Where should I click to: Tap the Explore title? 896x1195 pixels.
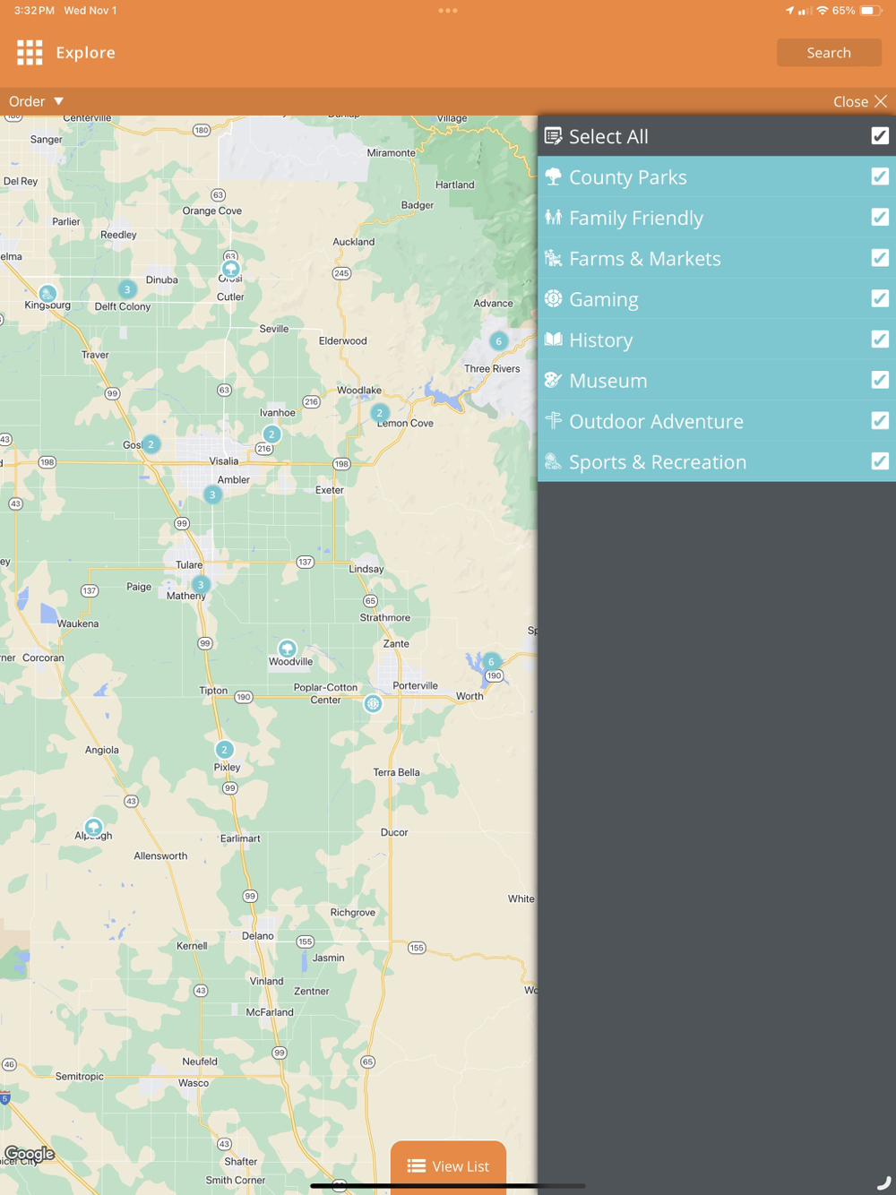pos(85,53)
